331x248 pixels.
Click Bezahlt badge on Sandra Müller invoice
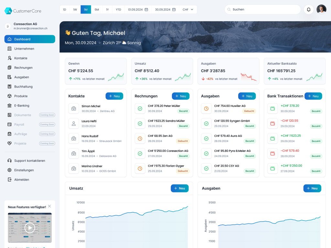click(x=184, y=126)
